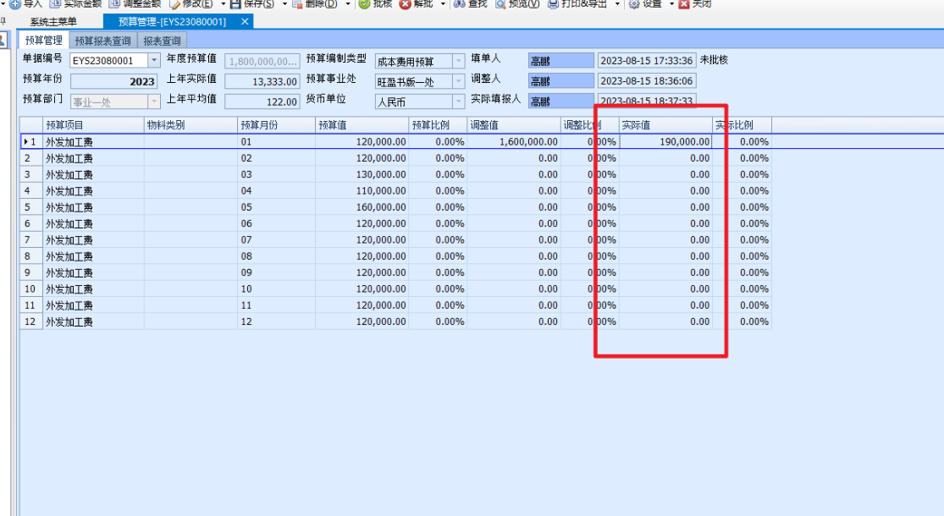Open the 报表查询 sub-tab

(162, 41)
